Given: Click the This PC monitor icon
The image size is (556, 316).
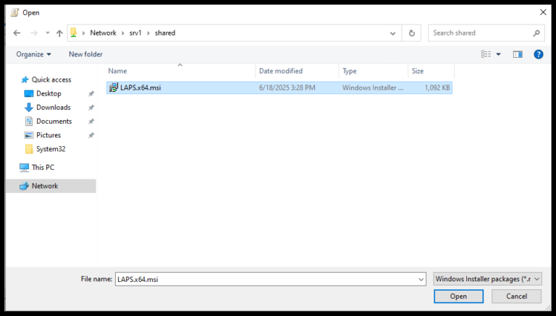Looking at the screenshot, I should pos(24,167).
